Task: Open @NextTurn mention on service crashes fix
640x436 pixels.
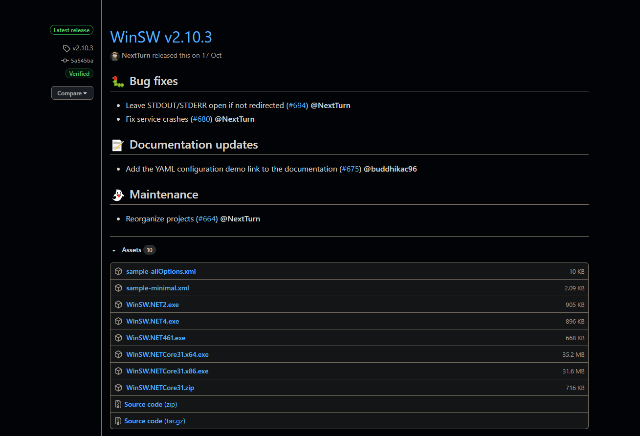Action: (x=235, y=119)
